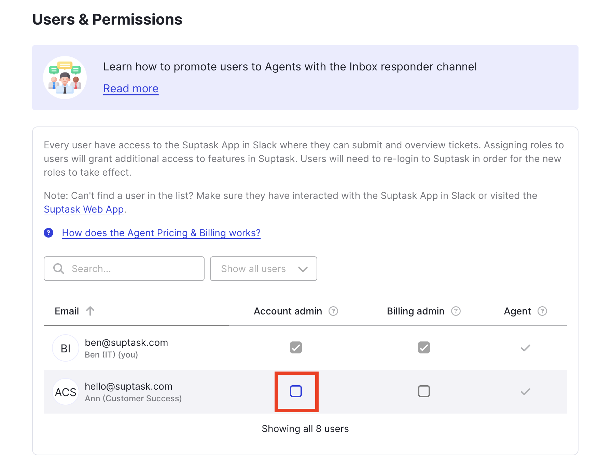Click the Agent checkmark for hello@suptask.com
This screenshot has height=471, width=599.
(x=525, y=392)
